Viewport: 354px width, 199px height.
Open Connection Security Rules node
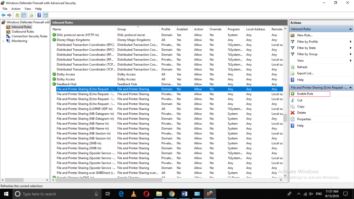29,36
